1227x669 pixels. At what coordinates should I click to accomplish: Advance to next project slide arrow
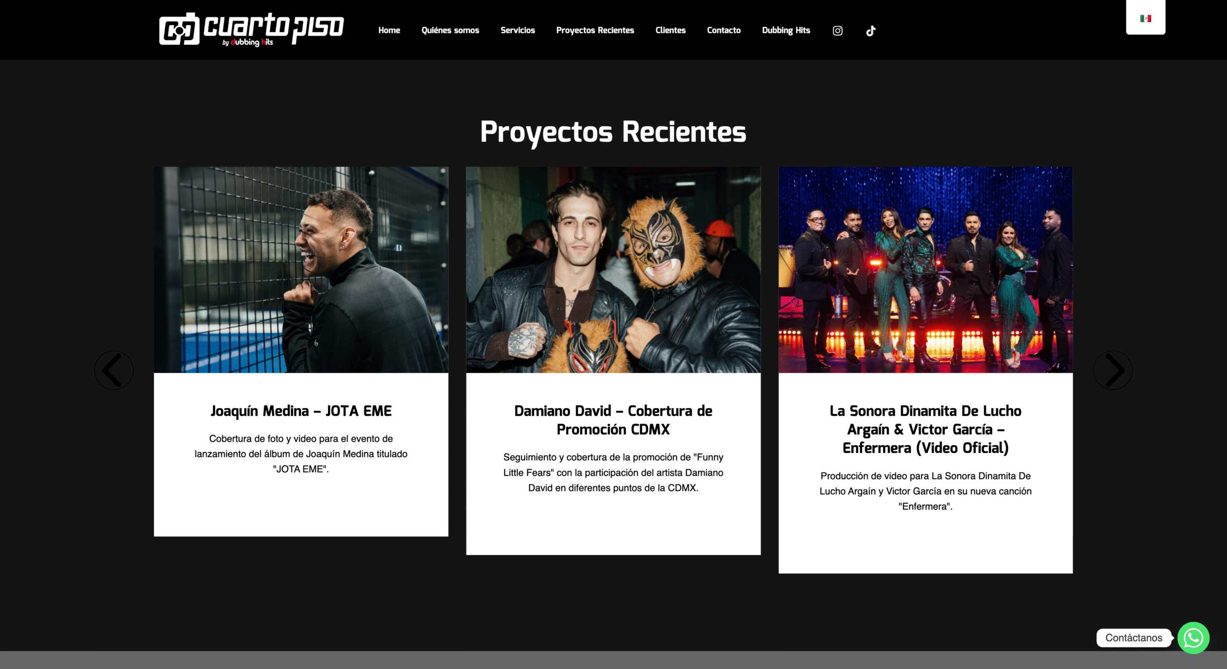click(x=1113, y=370)
